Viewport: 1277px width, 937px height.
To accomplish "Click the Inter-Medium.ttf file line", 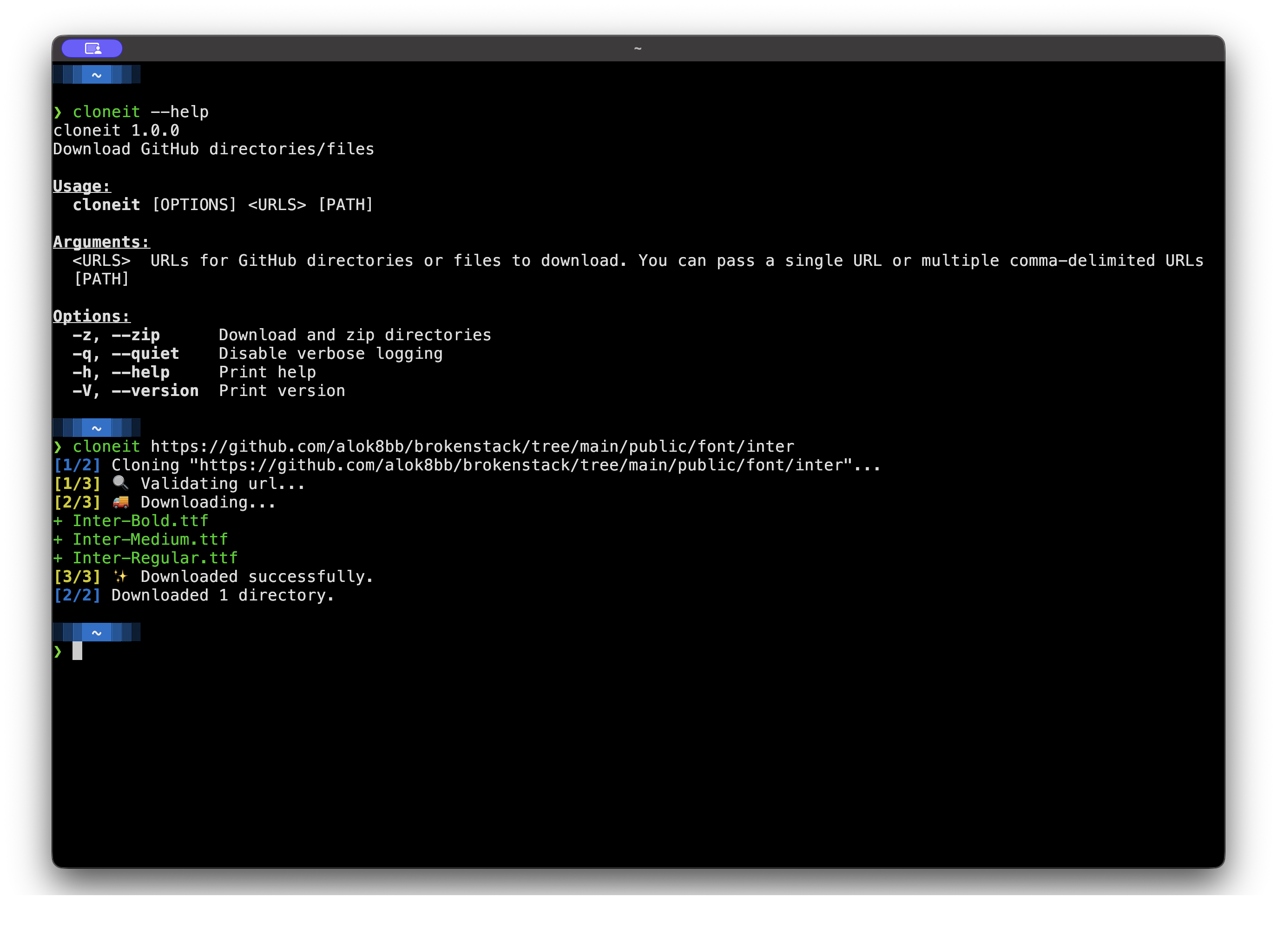I will coord(150,540).
